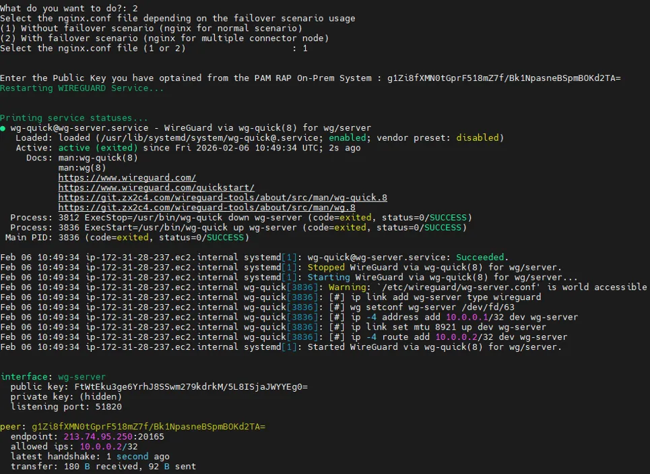The image size is (650, 474).
Task: Open the wireguard.com/quickstart/ link
Action: click(156, 187)
